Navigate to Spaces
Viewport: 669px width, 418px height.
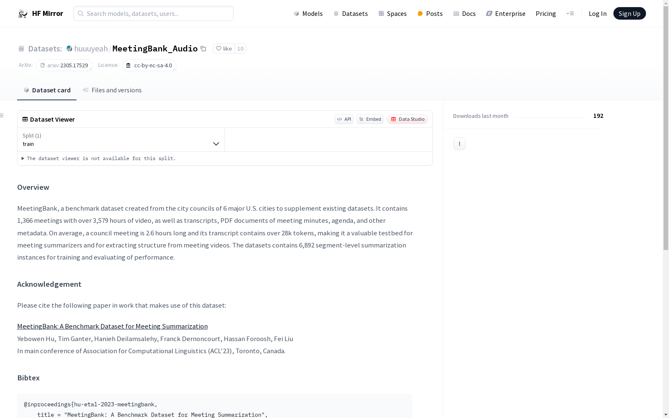coord(392,13)
